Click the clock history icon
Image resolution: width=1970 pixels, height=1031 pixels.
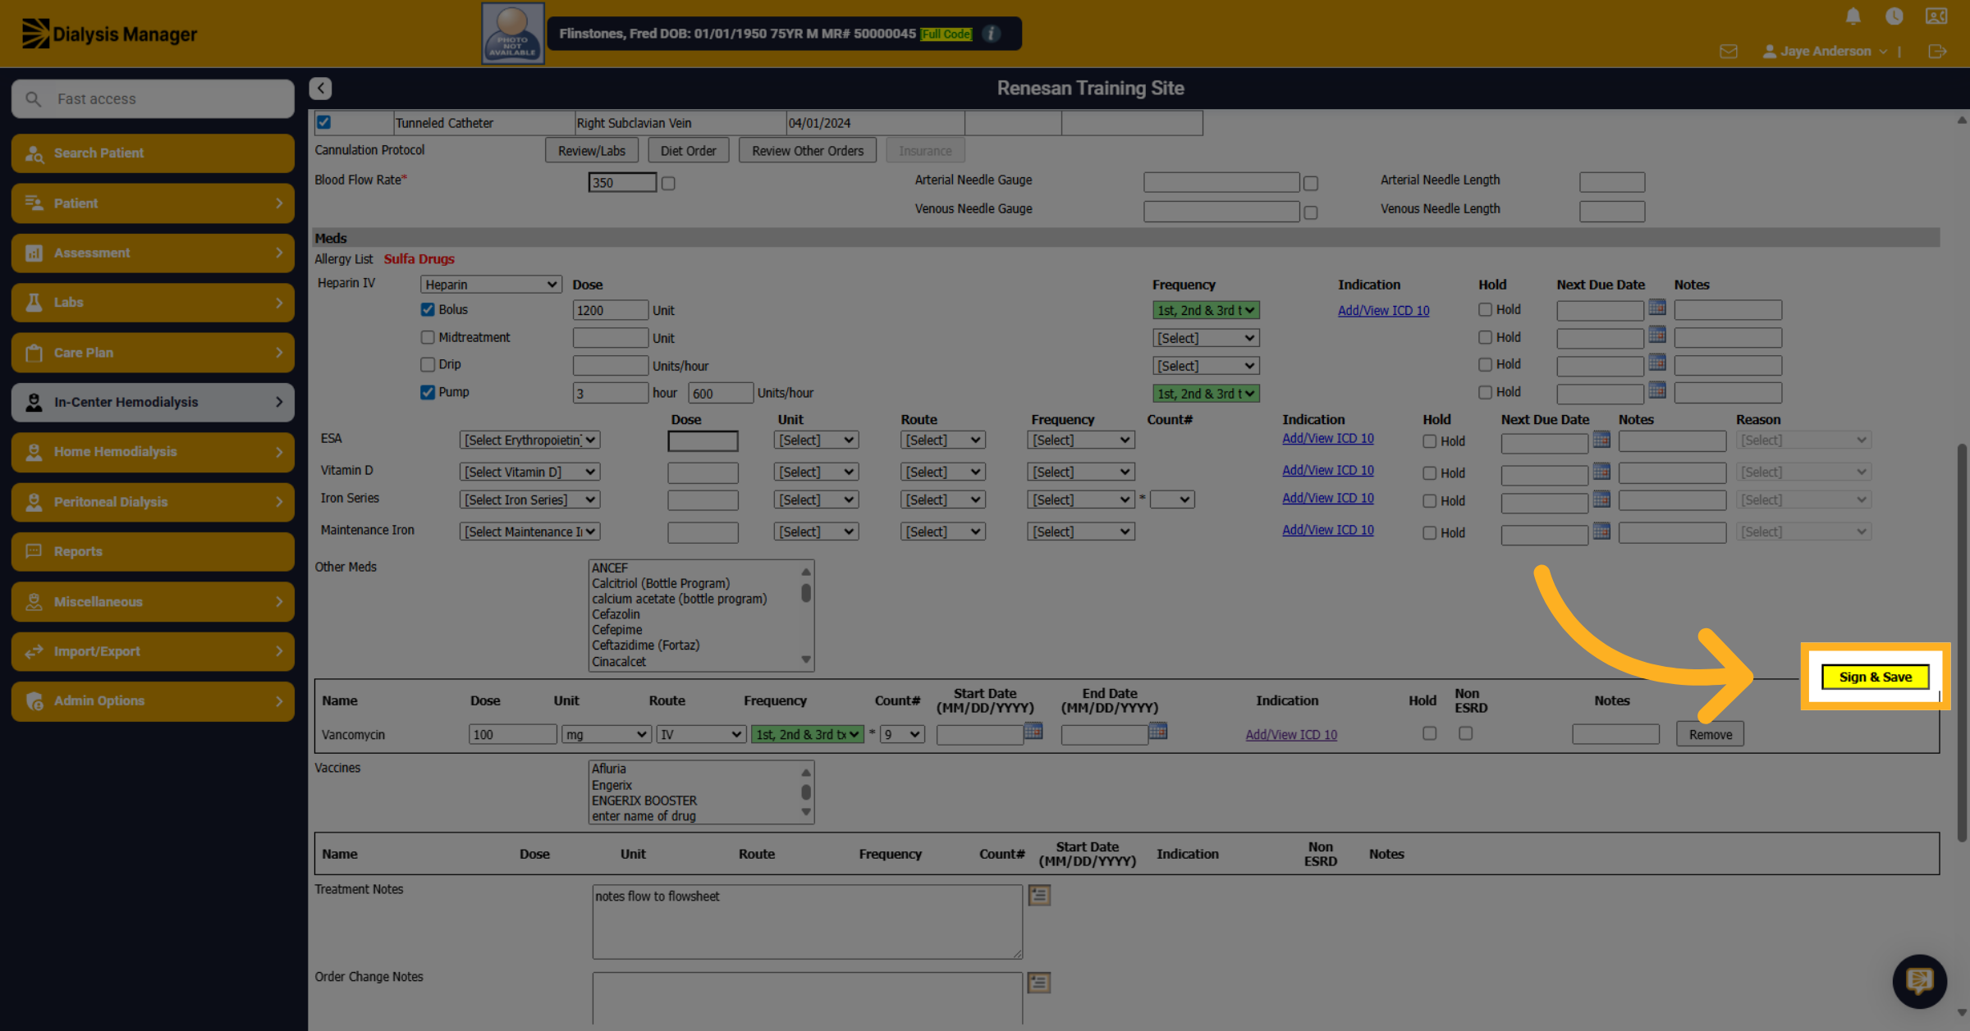pos(1894,16)
